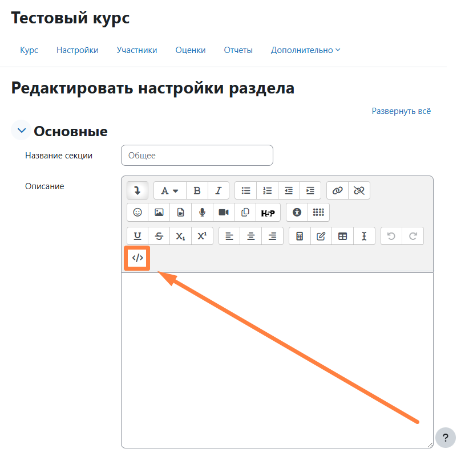Insert H5P content

tap(268, 213)
